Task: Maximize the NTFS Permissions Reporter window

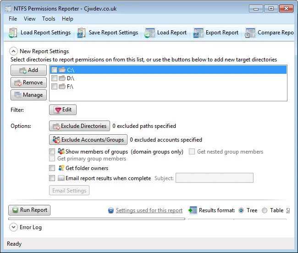Action: (x=271, y=9)
